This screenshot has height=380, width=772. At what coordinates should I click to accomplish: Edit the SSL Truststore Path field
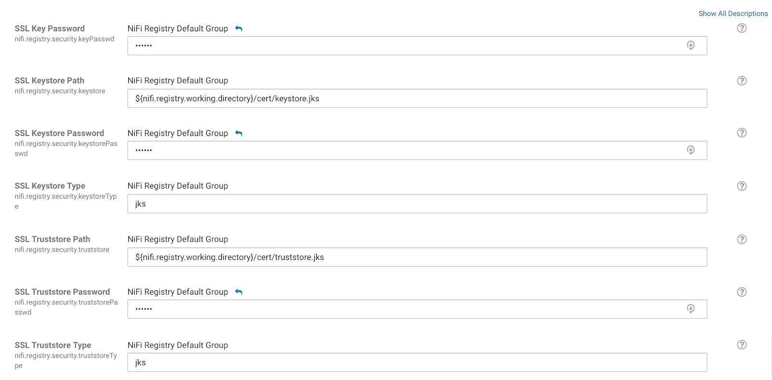417,258
